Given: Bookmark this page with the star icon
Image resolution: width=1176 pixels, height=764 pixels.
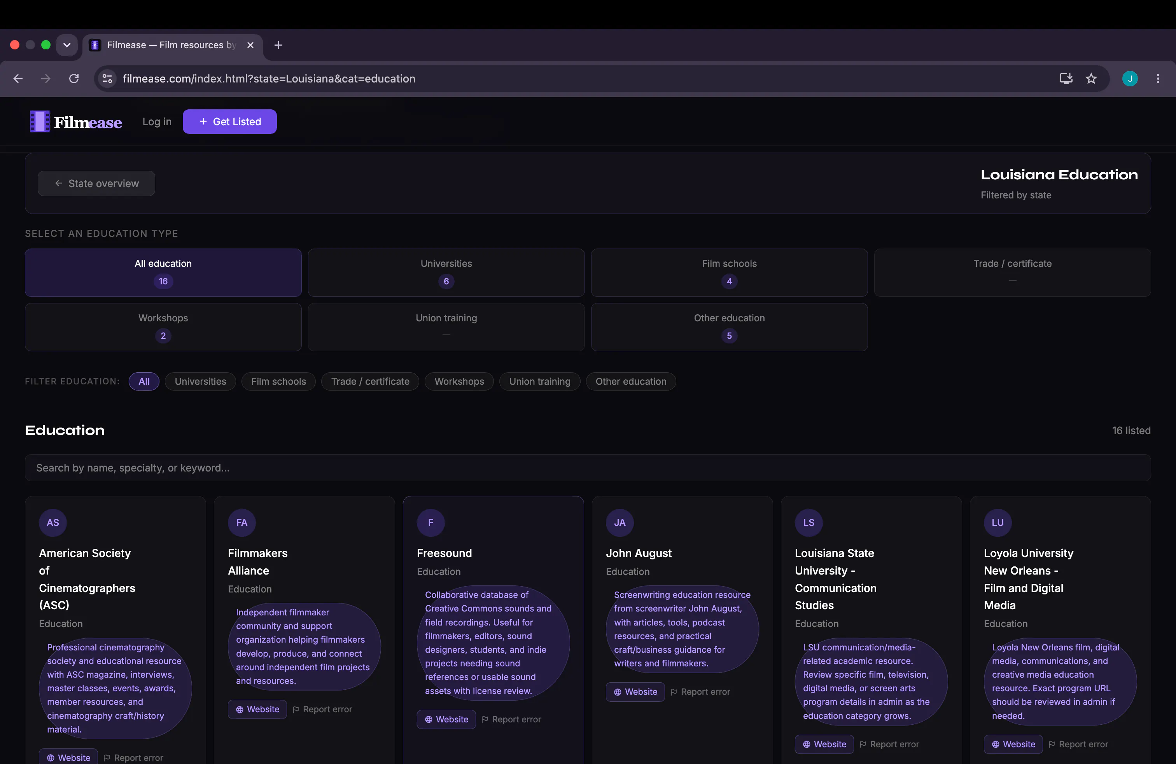Looking at the screenshot, I should pos(1091,79).
